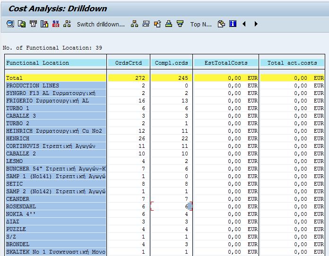Select SAMP 2 (No142) row
This screenshot has height=256, width=329.
coord(56,191)
